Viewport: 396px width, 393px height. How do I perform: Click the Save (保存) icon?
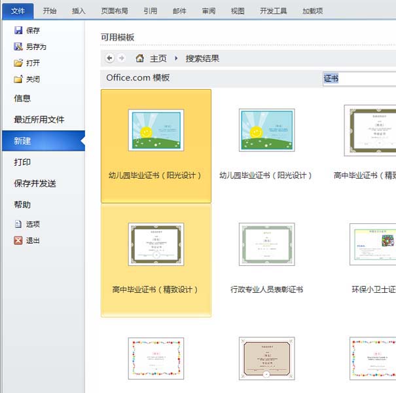[18, 30]
